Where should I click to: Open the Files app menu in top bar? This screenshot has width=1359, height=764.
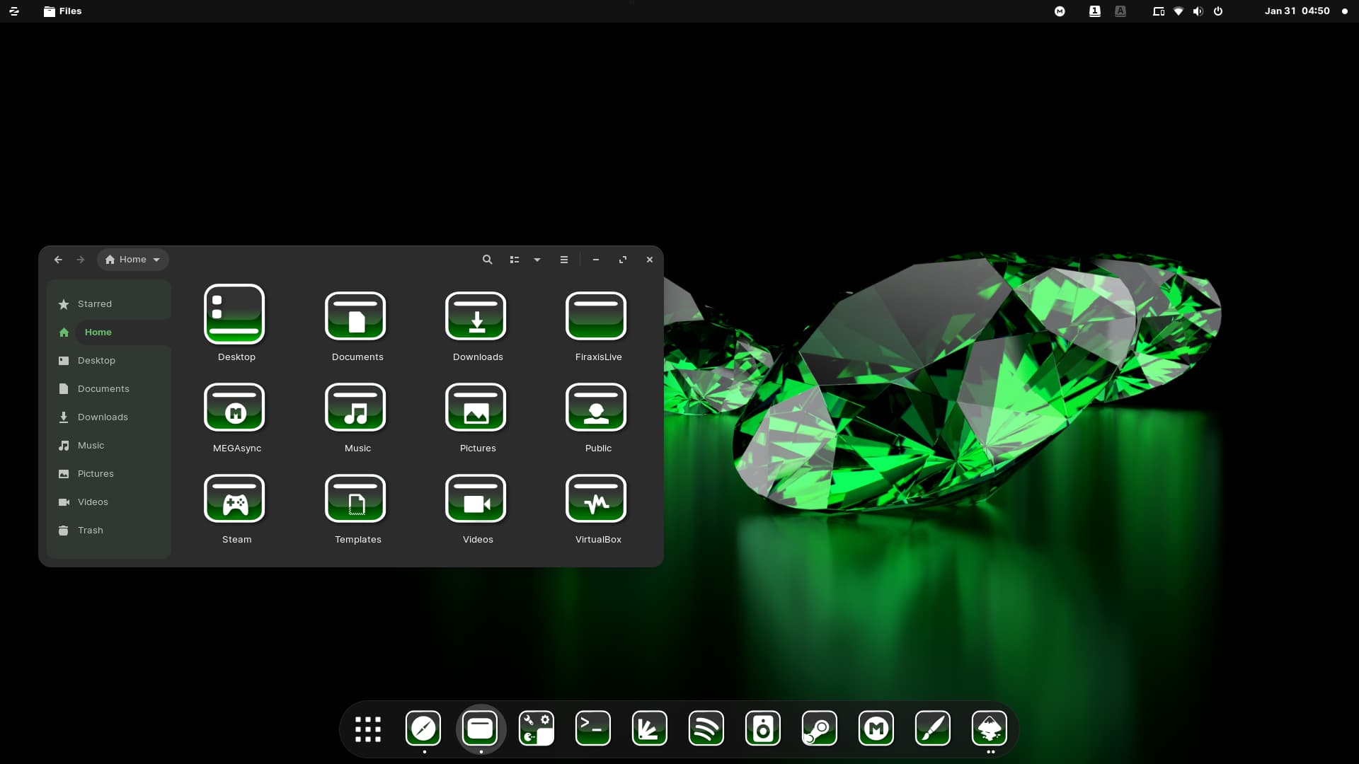[x=62, y=11]
